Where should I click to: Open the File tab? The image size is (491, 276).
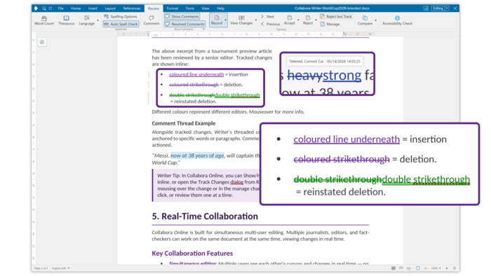(60, 8)
